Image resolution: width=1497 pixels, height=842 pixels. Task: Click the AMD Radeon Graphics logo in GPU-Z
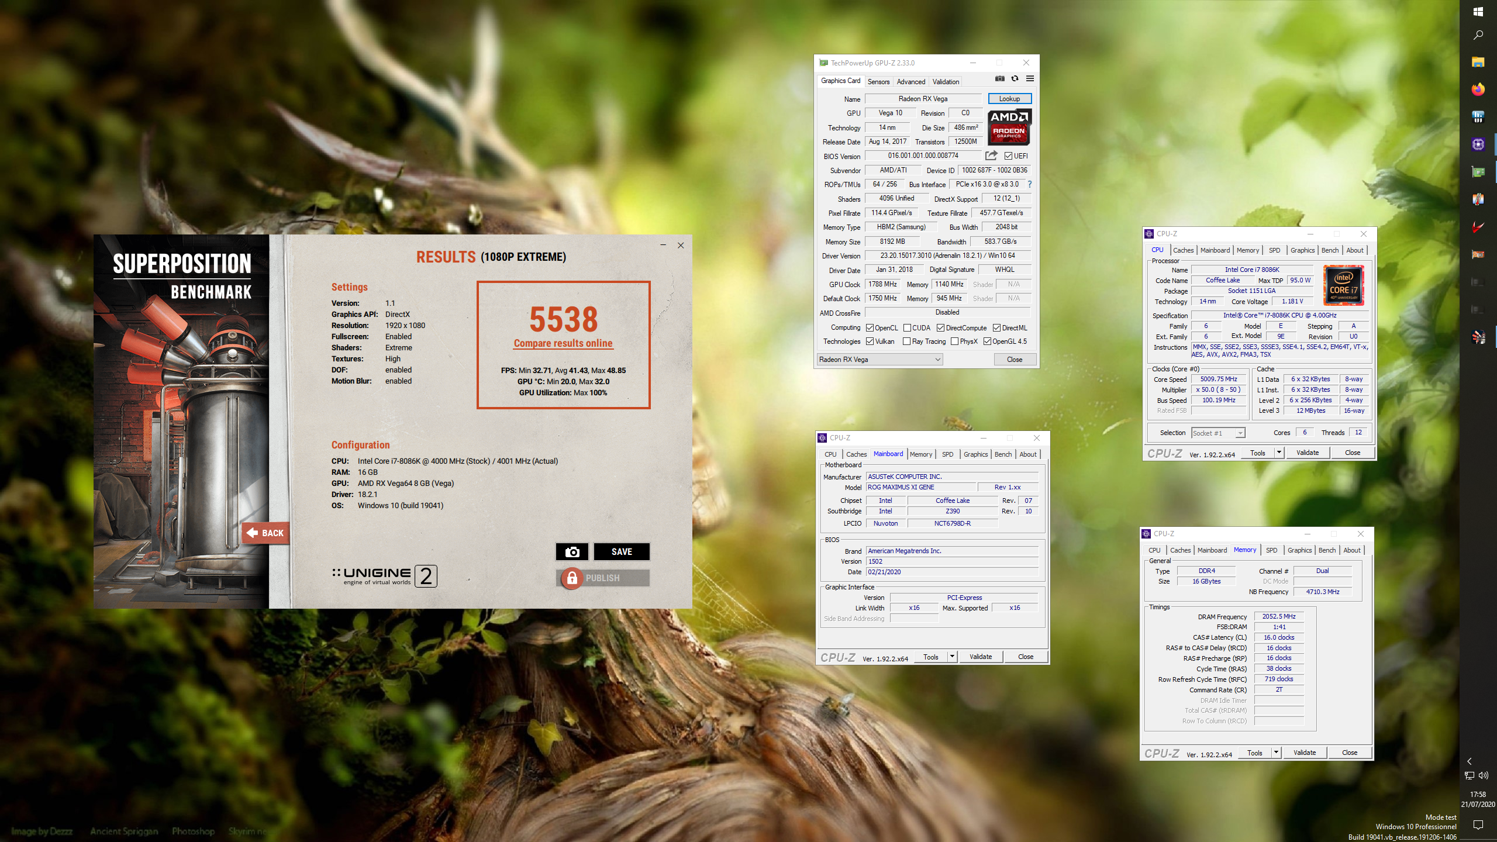point(1009,126)
